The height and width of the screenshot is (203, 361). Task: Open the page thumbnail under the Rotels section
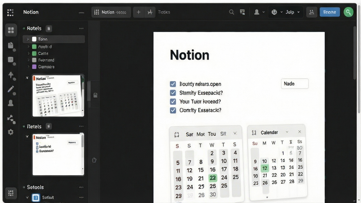(58, 96)
